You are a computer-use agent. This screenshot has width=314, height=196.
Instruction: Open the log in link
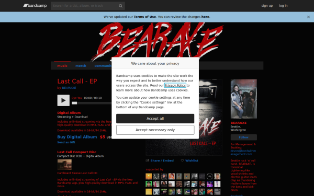coord(283,6)
